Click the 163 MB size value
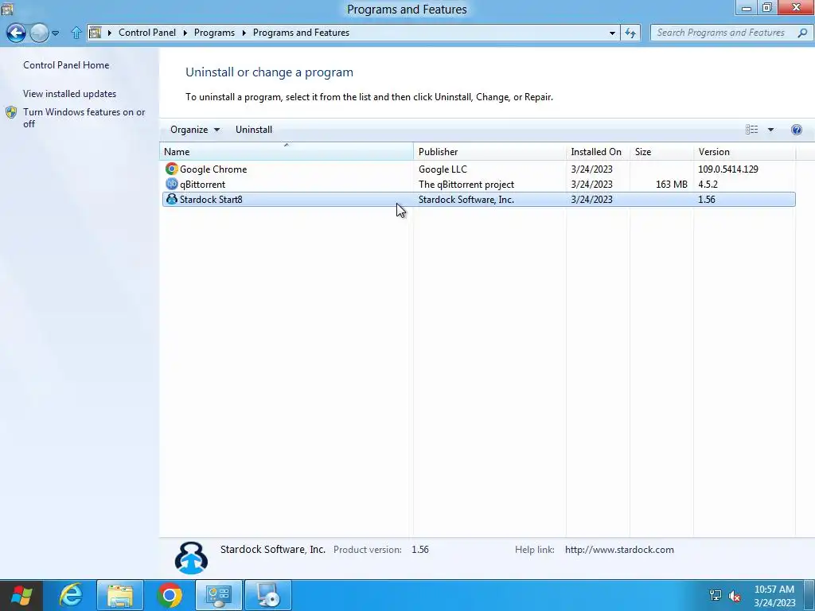The image size is (815, 611). [x=672, y=185]
